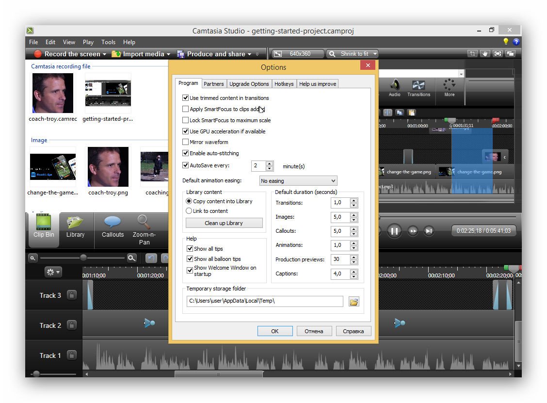Switch to Upgrade Options tab
The image size is (547, 403).
[249, 84]
